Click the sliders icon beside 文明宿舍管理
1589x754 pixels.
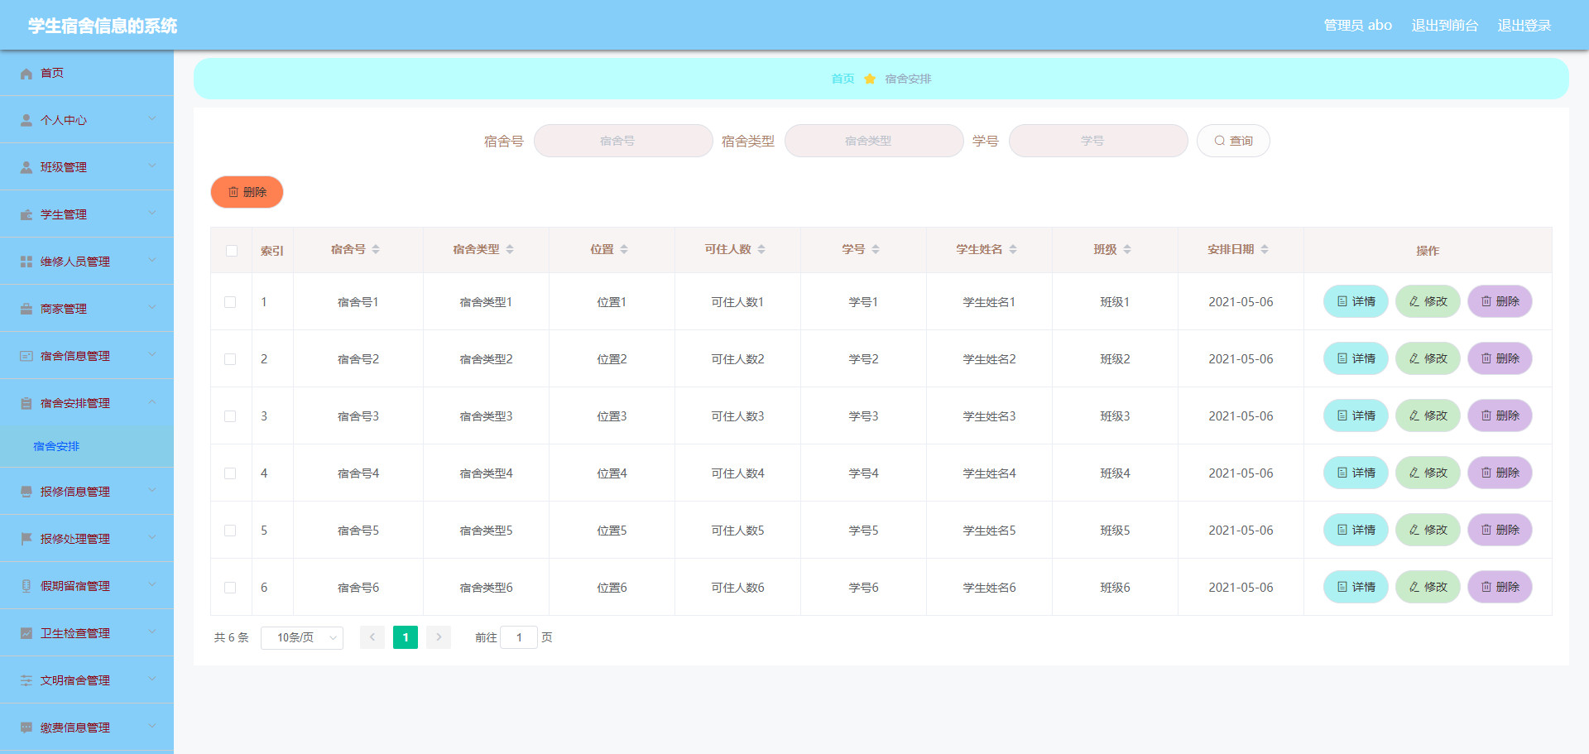point(26,680)
